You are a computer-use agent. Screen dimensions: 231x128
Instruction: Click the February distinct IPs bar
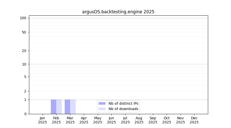53,107
